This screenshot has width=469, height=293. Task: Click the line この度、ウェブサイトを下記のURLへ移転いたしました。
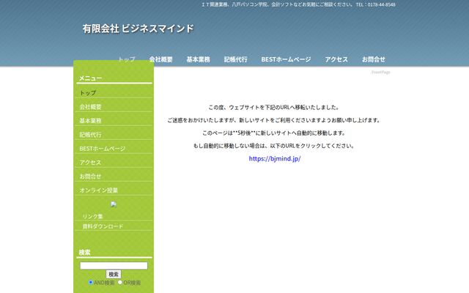[274, 108]
